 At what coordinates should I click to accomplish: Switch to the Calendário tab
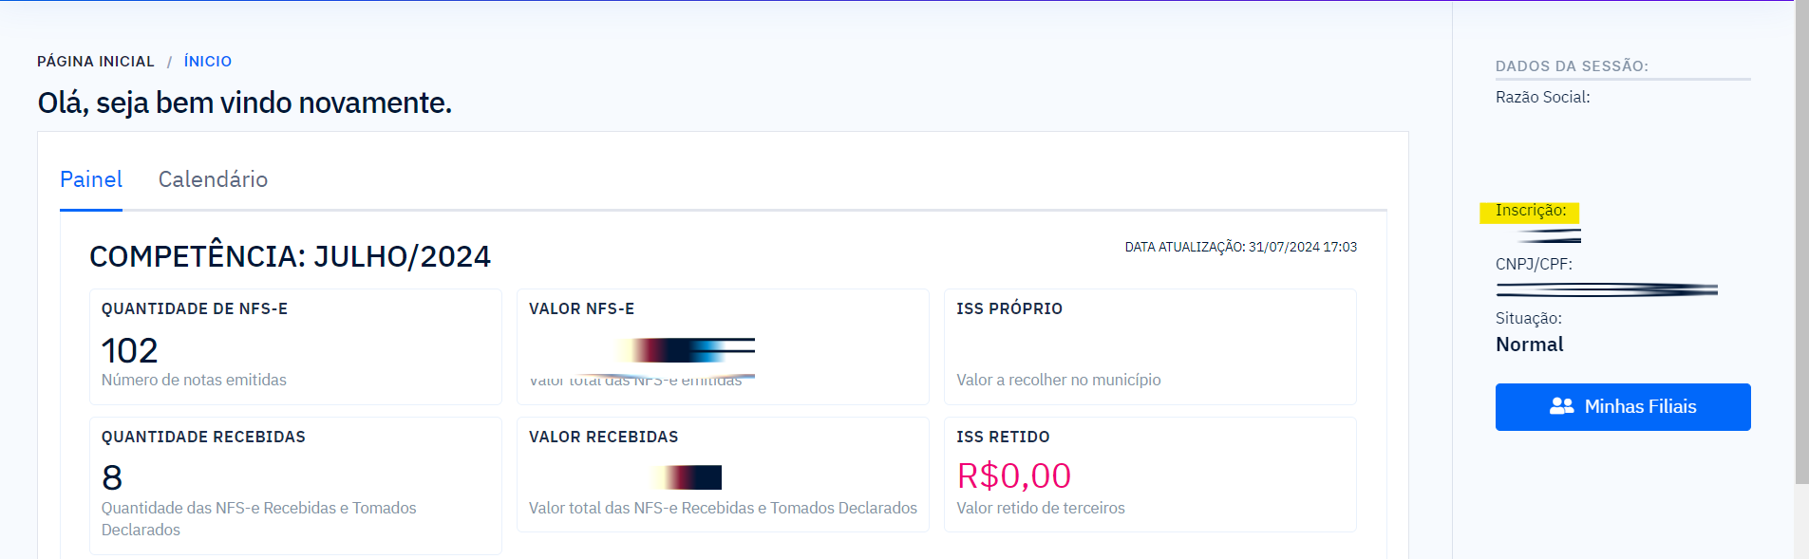[x=213, y=179]
